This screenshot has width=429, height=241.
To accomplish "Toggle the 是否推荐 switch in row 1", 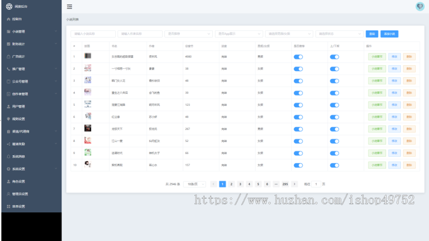I will click(298, 57).
